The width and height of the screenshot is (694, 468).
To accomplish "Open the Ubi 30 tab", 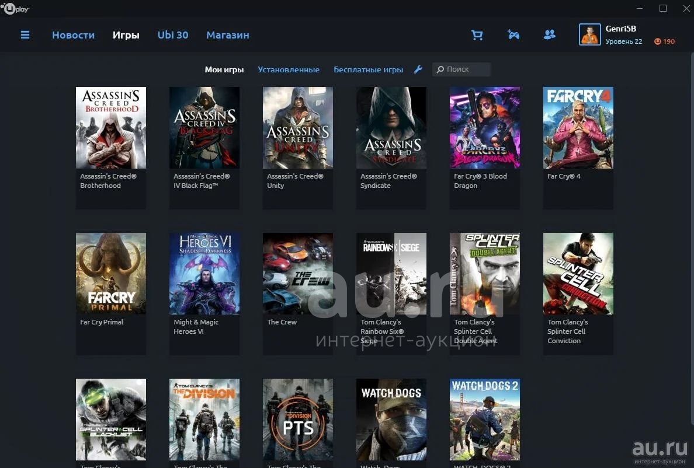I will point(172,35).
